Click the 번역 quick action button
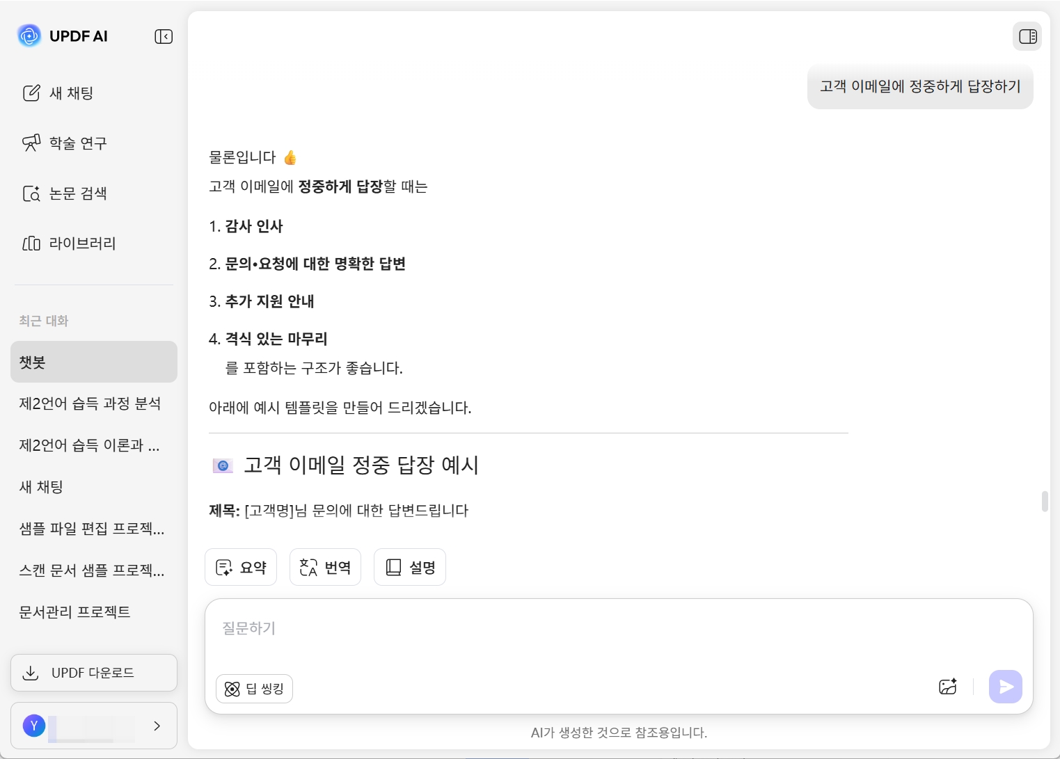The image size is (1060, 759). (325, 568)
